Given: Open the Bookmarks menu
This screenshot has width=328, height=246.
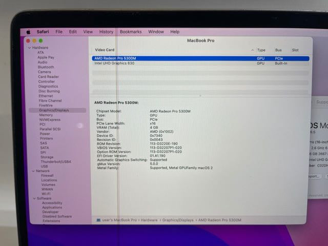Looking at the screenshot, I should (x=131, y=32).
